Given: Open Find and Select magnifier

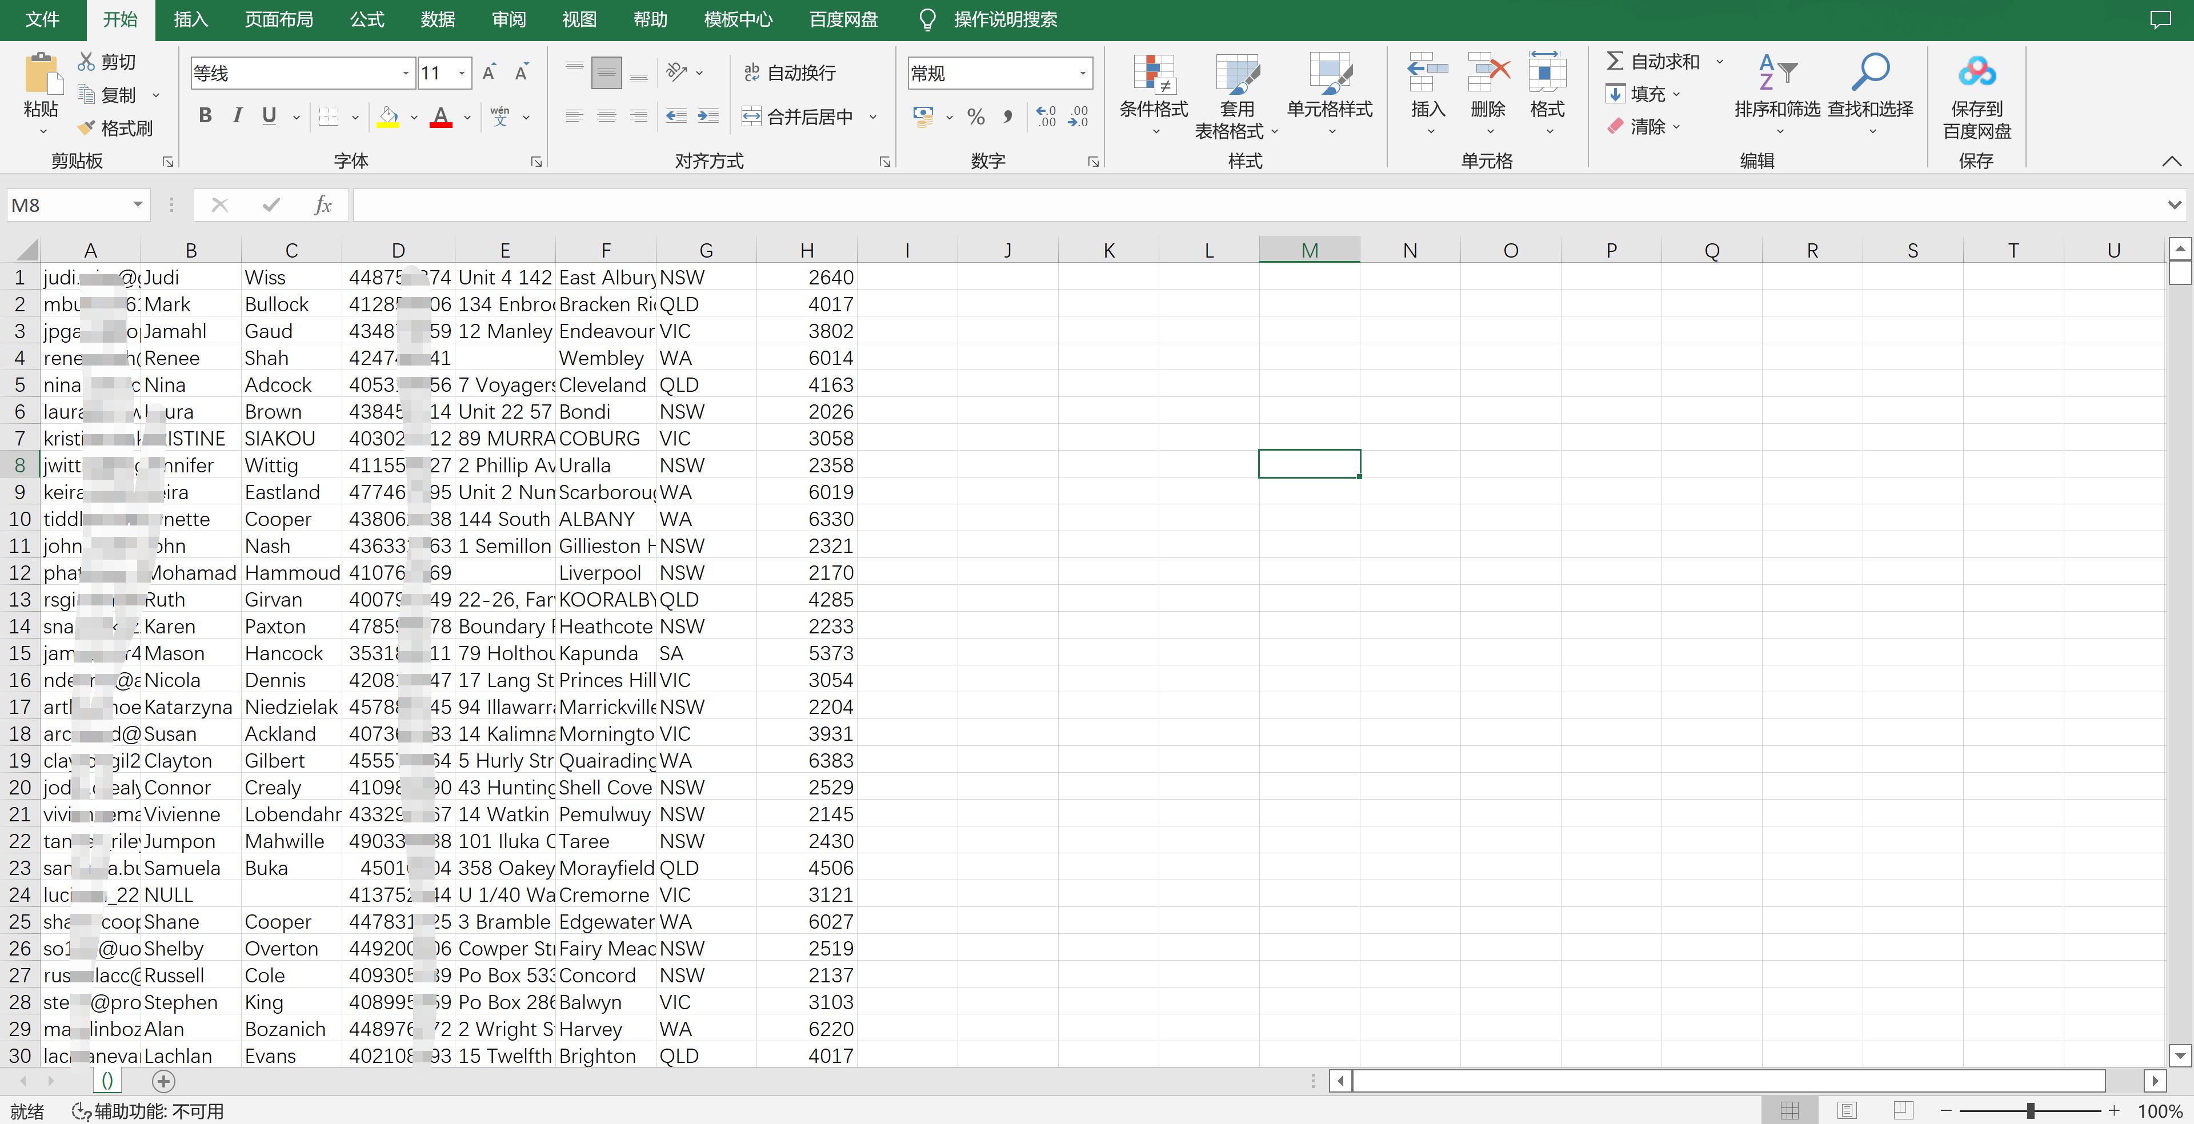Looking at the screenshot, I should tap(1871, 73).
